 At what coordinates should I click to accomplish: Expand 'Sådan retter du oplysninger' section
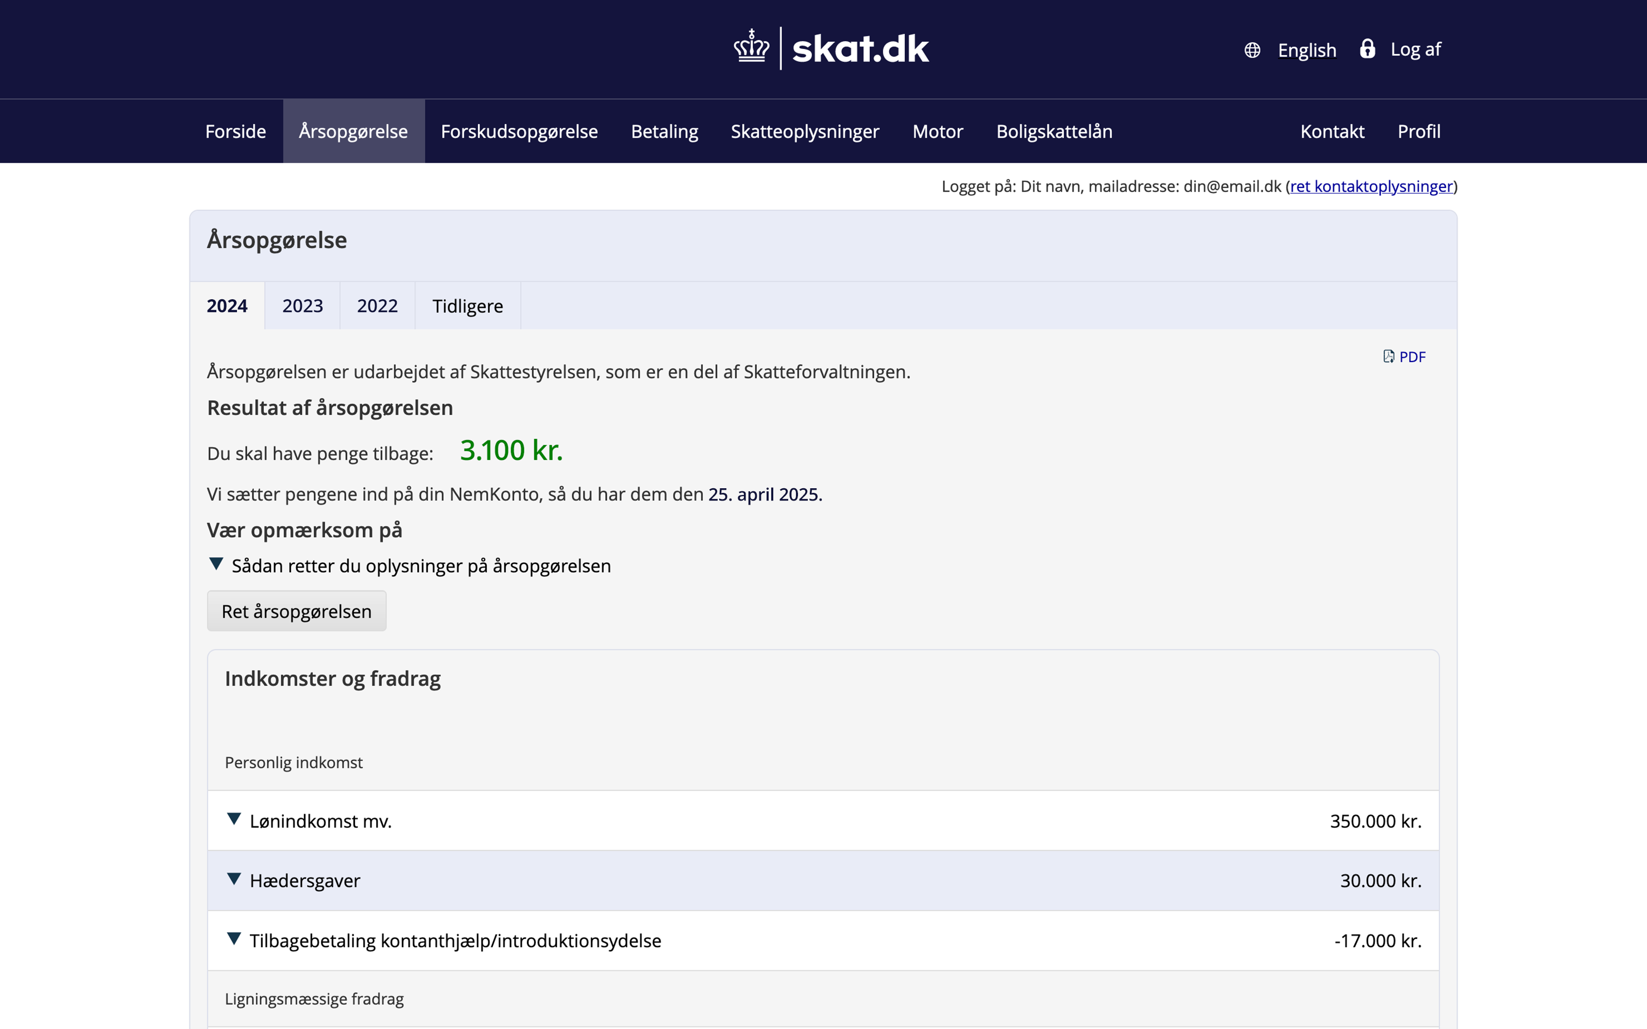pyautogui.click(x=216, y=564)
